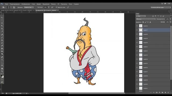The image size is (172, 96).
Task: Select the Crop tool
Action: [x=2, y=29]
